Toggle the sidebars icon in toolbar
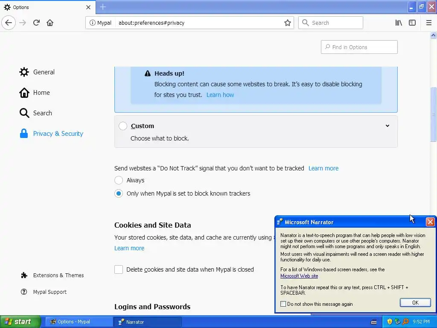 (412, 23)
